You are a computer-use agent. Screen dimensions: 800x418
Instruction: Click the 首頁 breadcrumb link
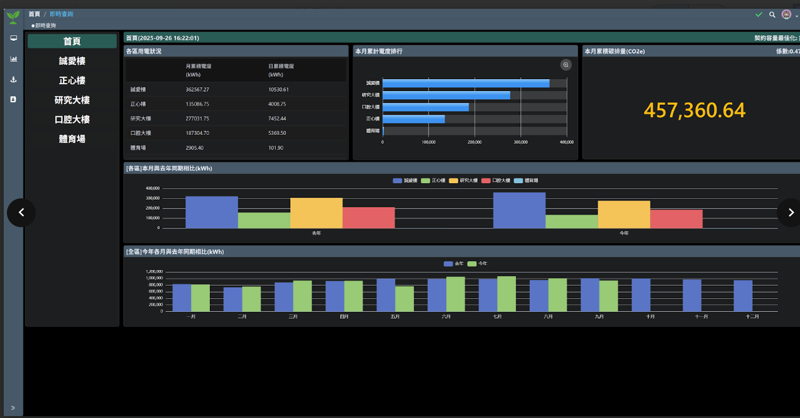[x=34, y=14]
